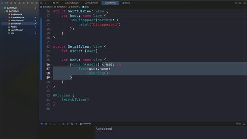Click the code review arrows icon
This screenshot has height=139, width=247.
(236, 3)
